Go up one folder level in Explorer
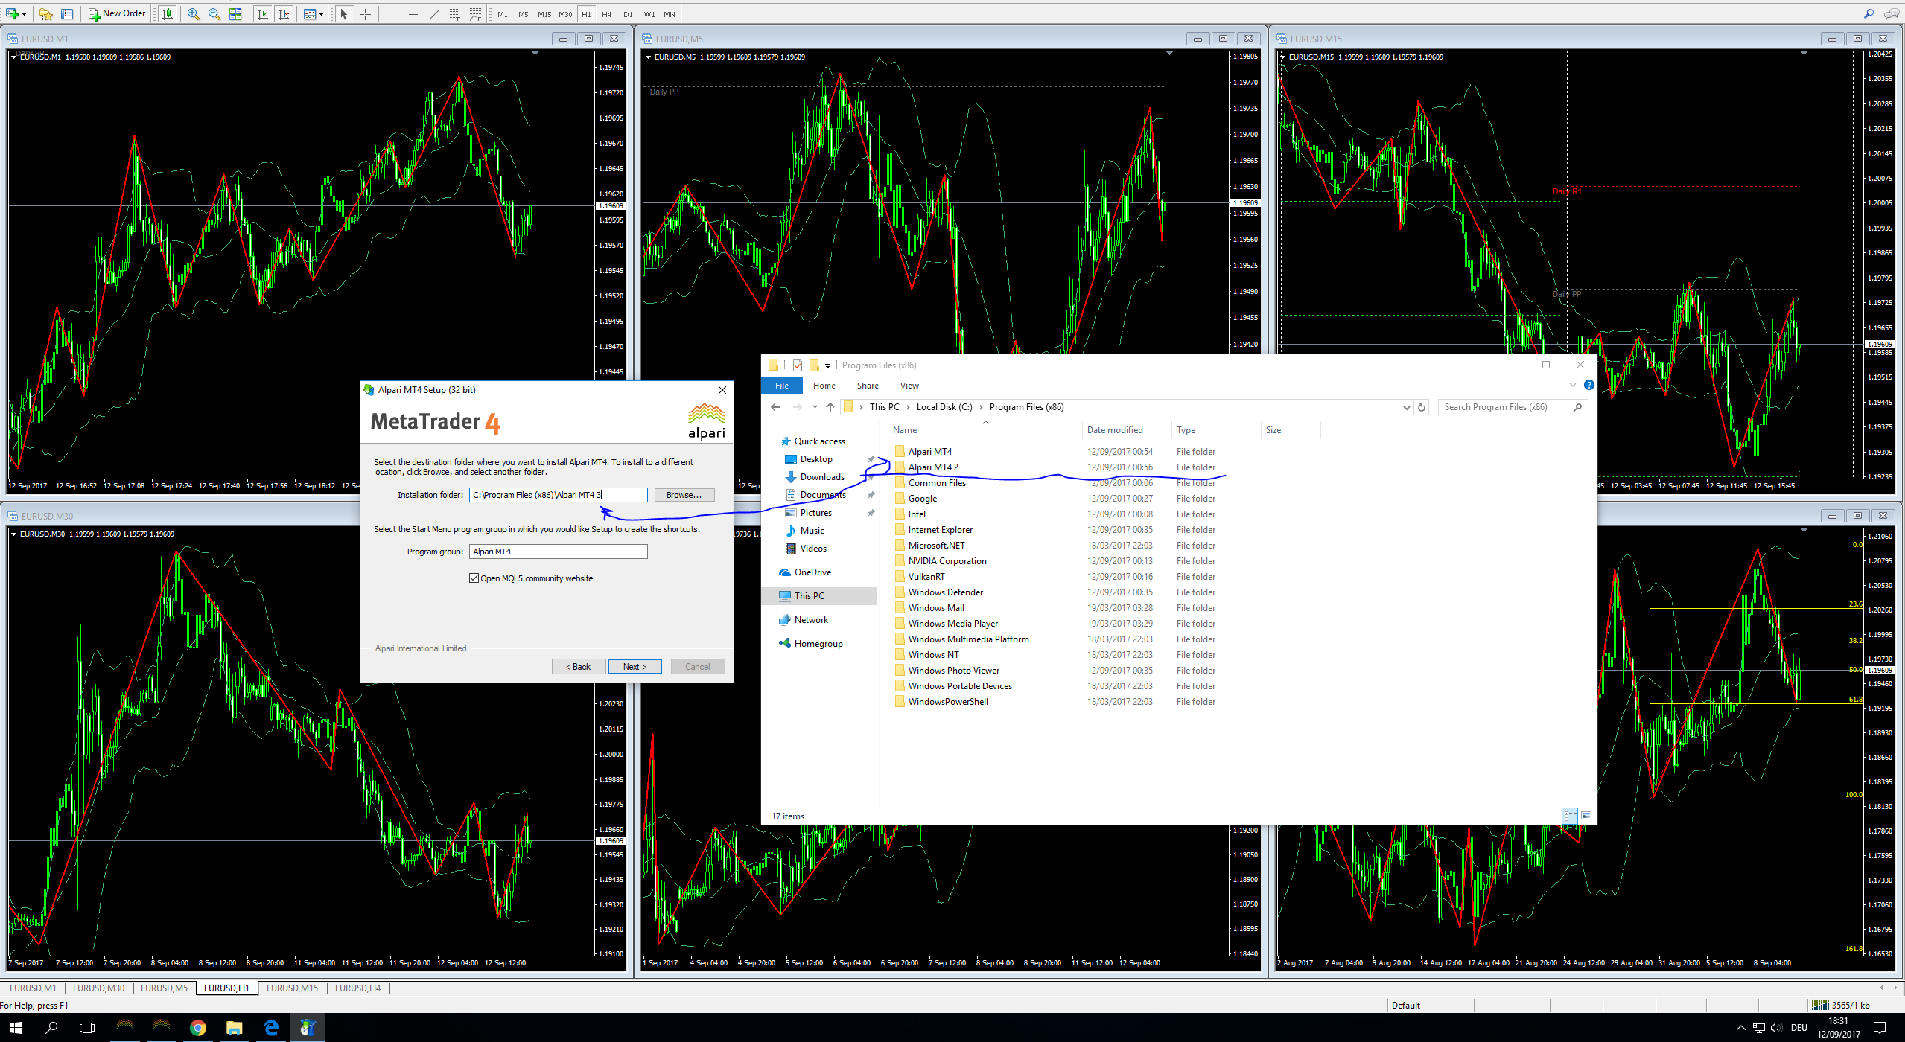 [x=830, y=407]
